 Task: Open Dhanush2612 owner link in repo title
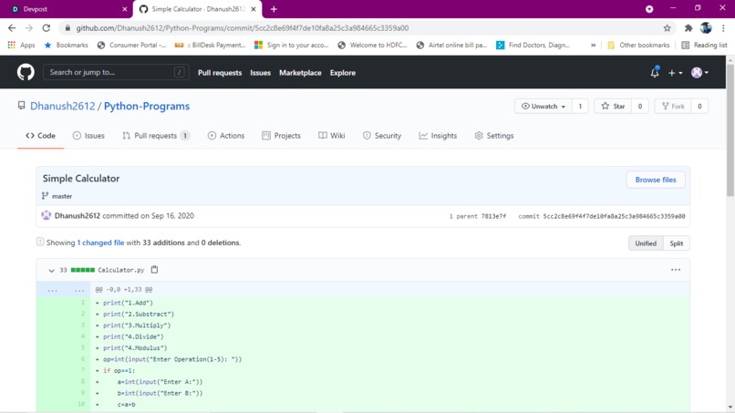pos(62,106)
